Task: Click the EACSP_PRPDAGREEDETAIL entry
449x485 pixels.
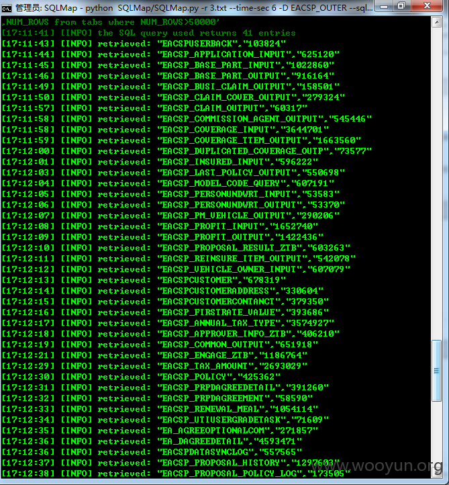Action: point(165,388)
